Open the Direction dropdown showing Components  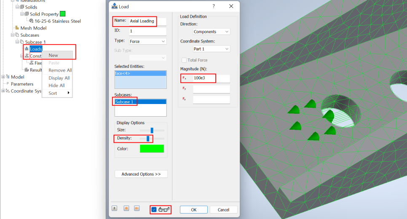click(x=212, y=32)
